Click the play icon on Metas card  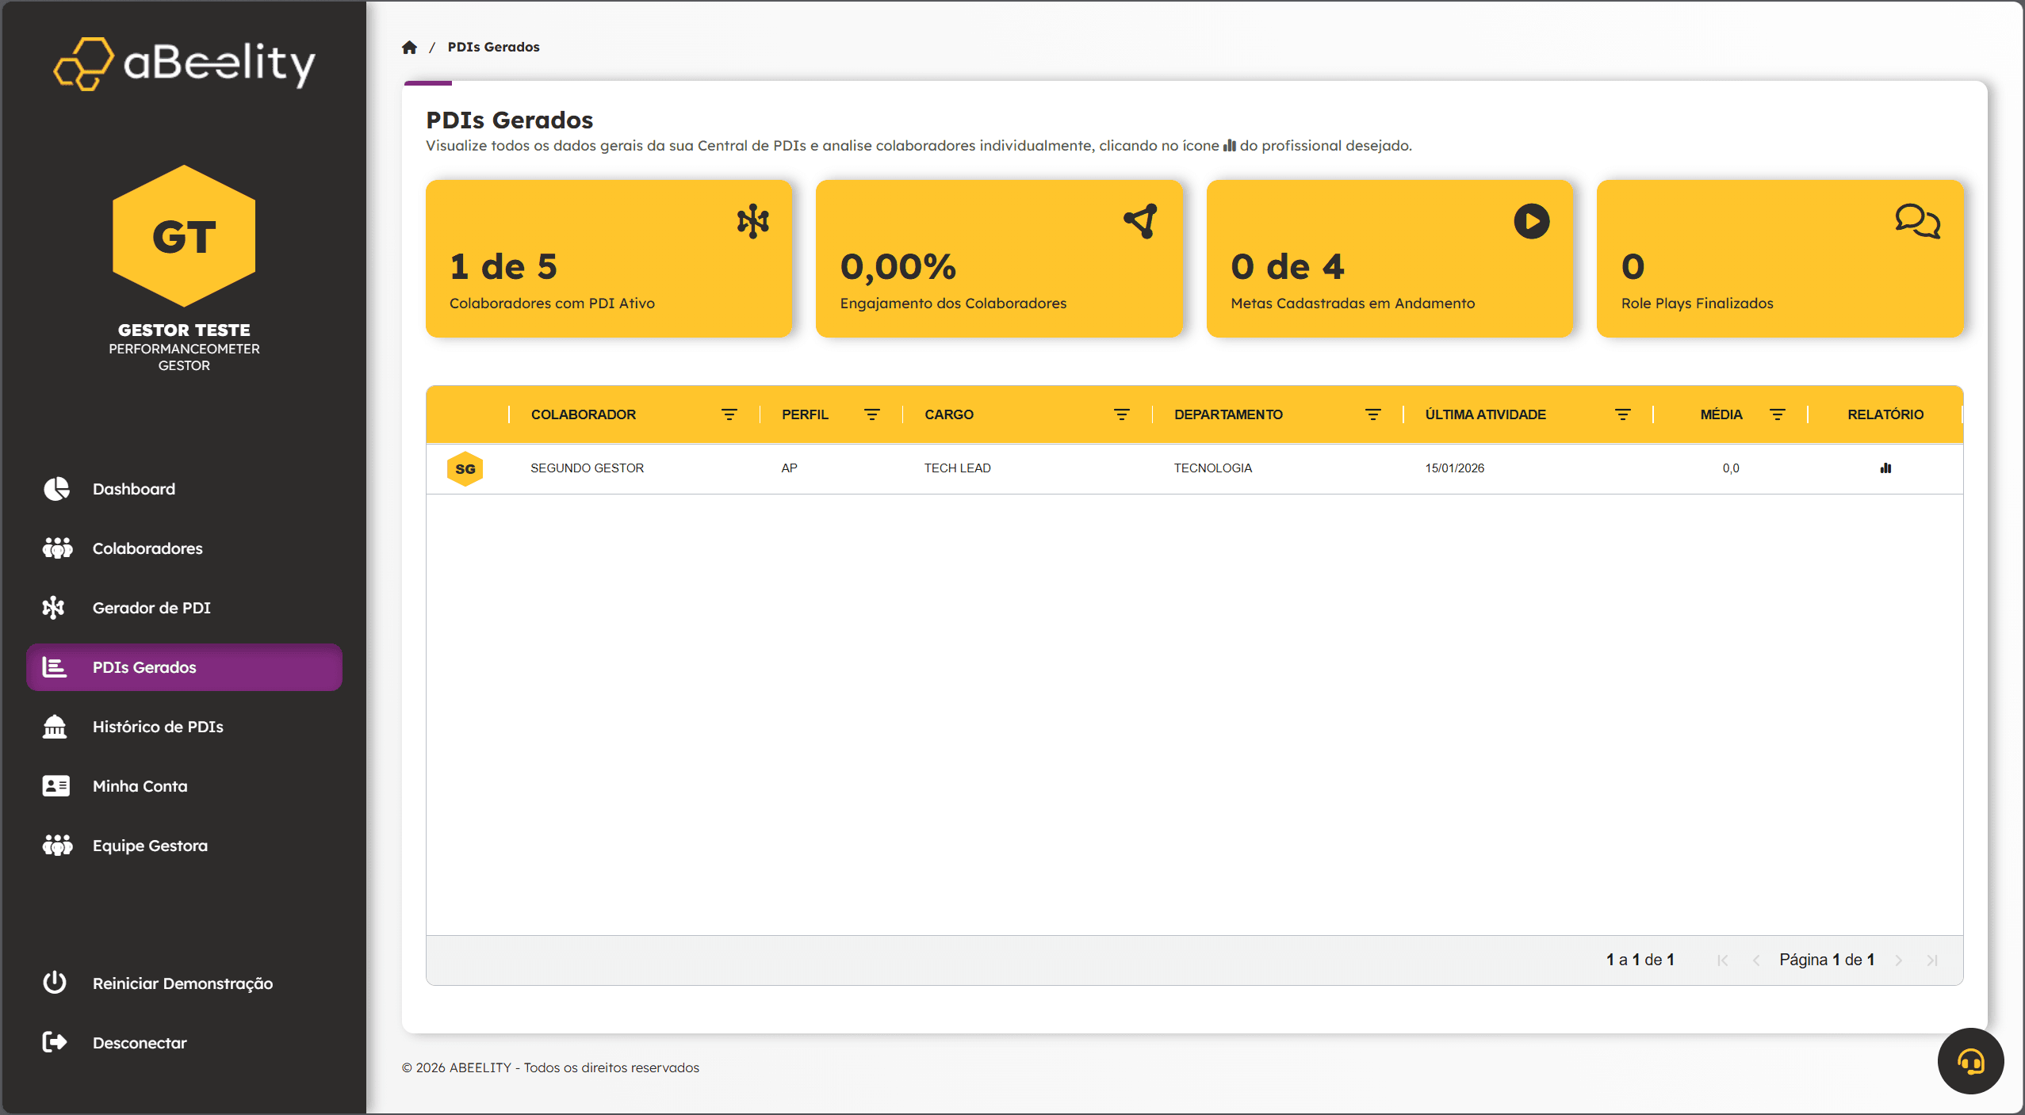click(1531, 221)
